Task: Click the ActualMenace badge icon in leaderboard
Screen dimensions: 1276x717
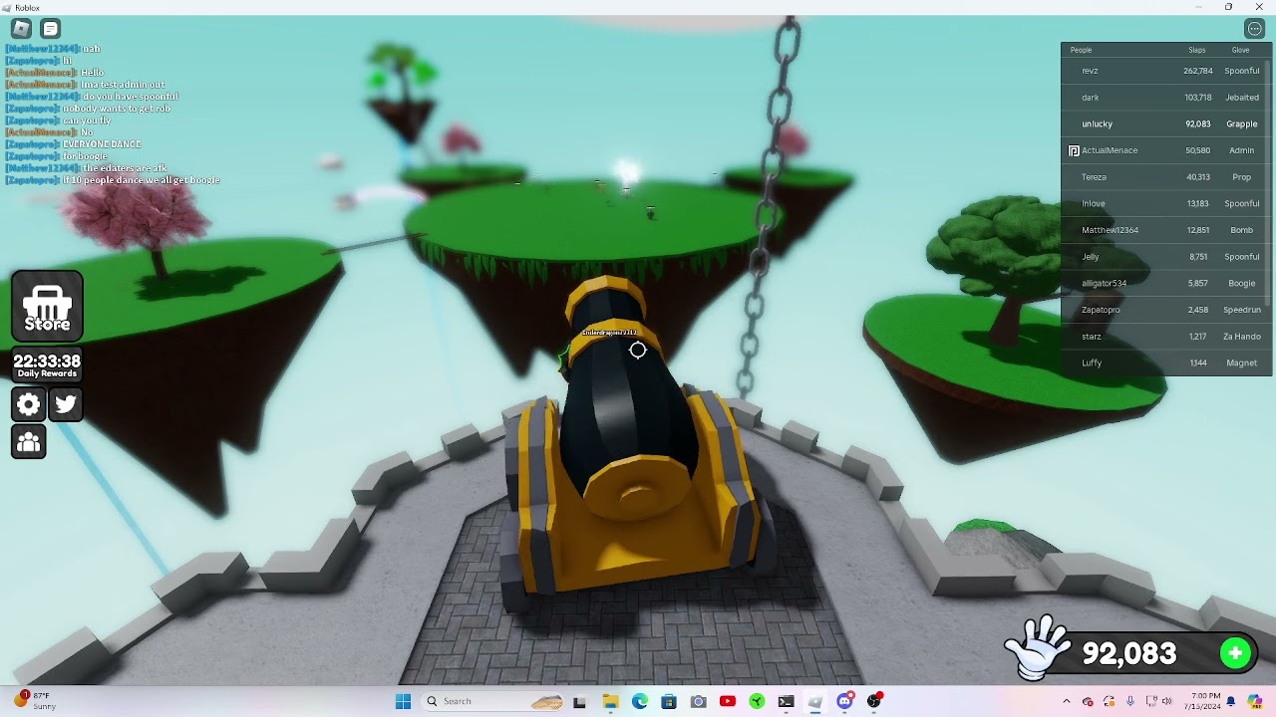Action: click(x=1074, y=150)
